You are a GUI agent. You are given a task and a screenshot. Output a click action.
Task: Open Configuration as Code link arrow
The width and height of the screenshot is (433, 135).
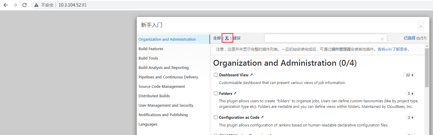coord(262,117)
